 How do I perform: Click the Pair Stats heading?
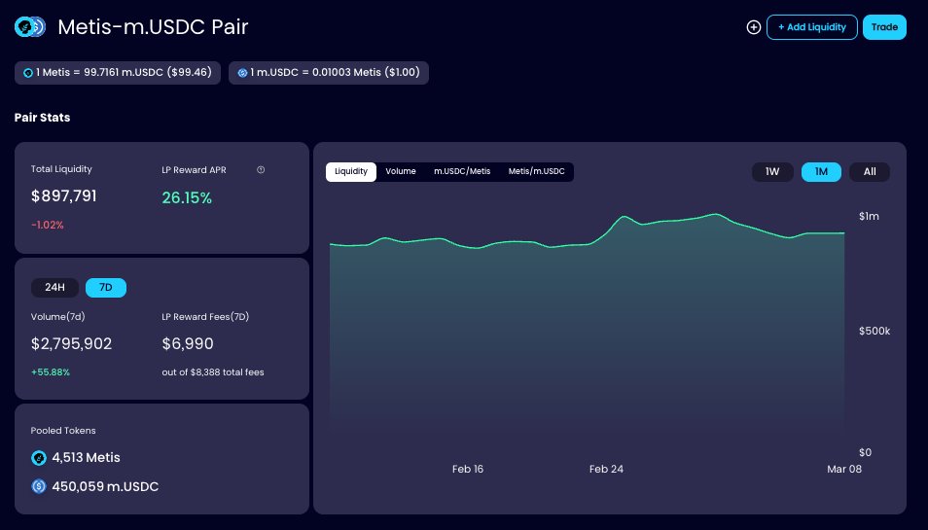click(x=42, y=117)
